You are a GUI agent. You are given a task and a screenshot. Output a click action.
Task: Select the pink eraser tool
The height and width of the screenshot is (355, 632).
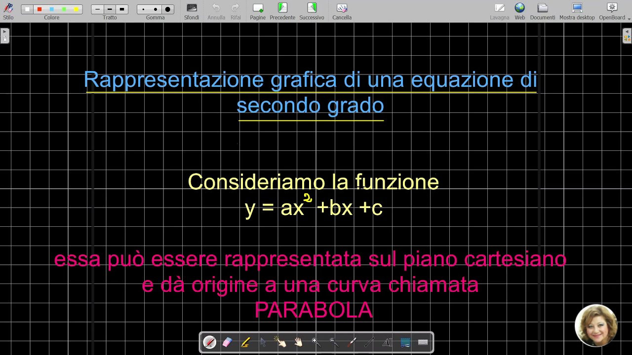(x=227, y=342)
